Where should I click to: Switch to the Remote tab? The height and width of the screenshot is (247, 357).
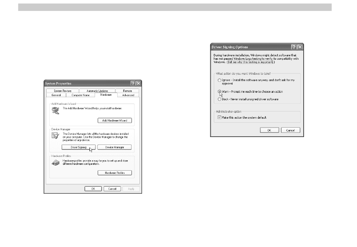click(x=127, y=91)
